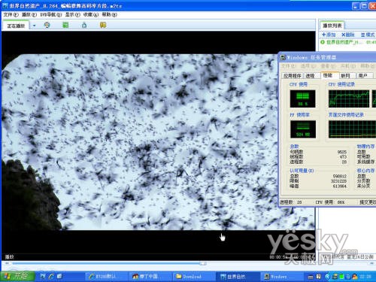376x282 pixels.
Task: Open the 播放 menu in the media player
Action: (x=29, y=15)
